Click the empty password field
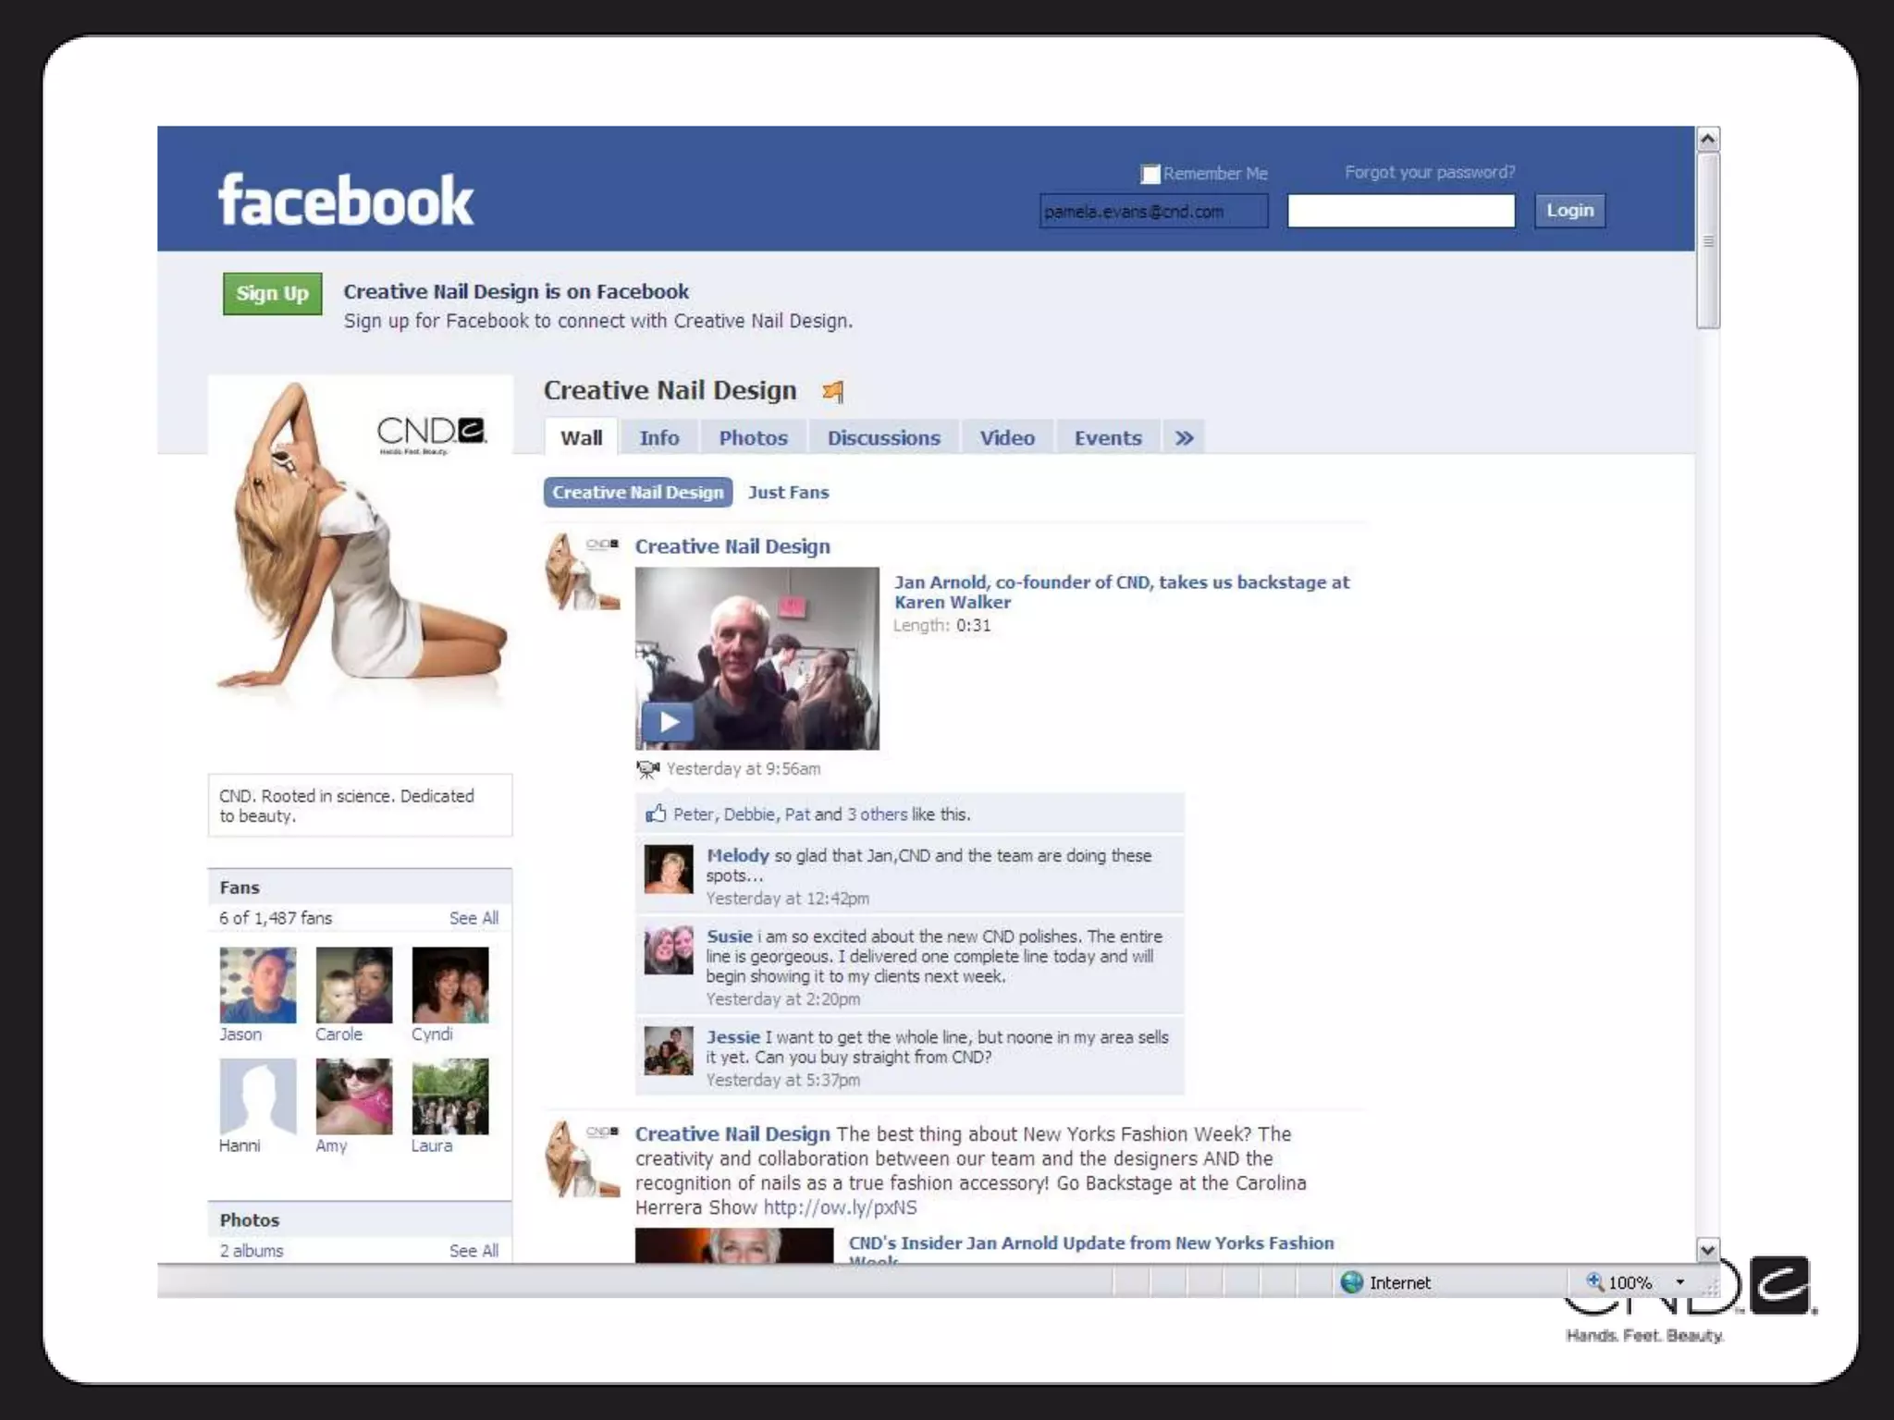The width and height of the screenshot is (1894, 1420). (1400, 211)
